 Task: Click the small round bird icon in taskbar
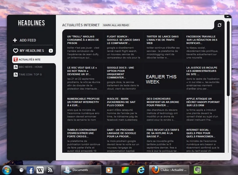tap(21, 170)
